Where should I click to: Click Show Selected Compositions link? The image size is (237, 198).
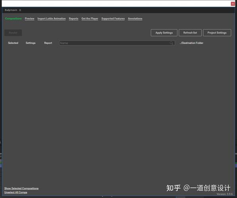point(21,188)
